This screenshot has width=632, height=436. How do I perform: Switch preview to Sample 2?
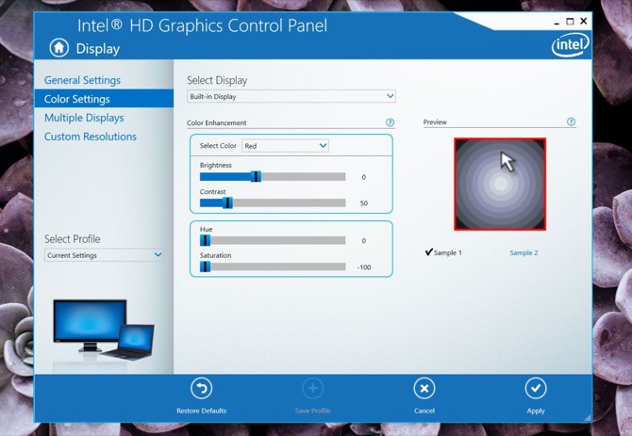pyautogui.click(x=524, y=252)
